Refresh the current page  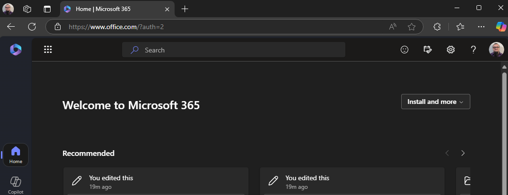point(32,27)
